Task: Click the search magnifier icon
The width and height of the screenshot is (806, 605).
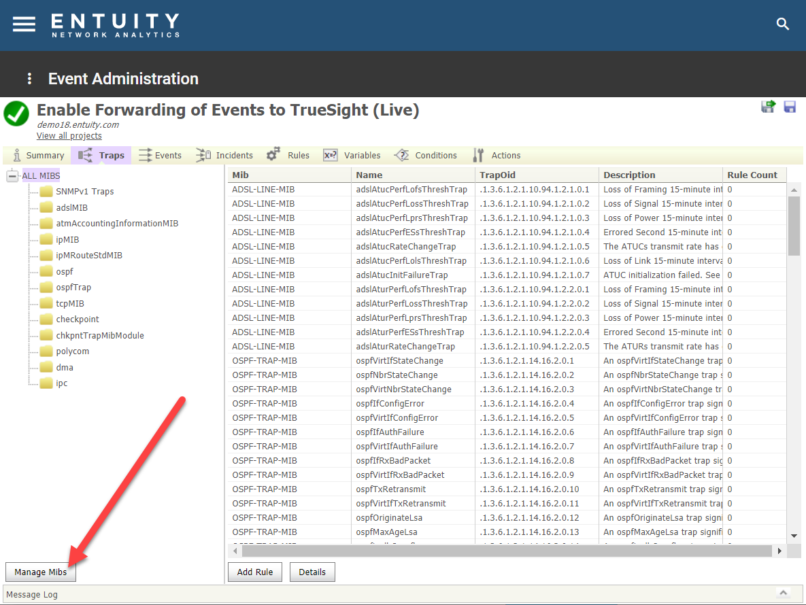Action: click(x=782, y=24)
